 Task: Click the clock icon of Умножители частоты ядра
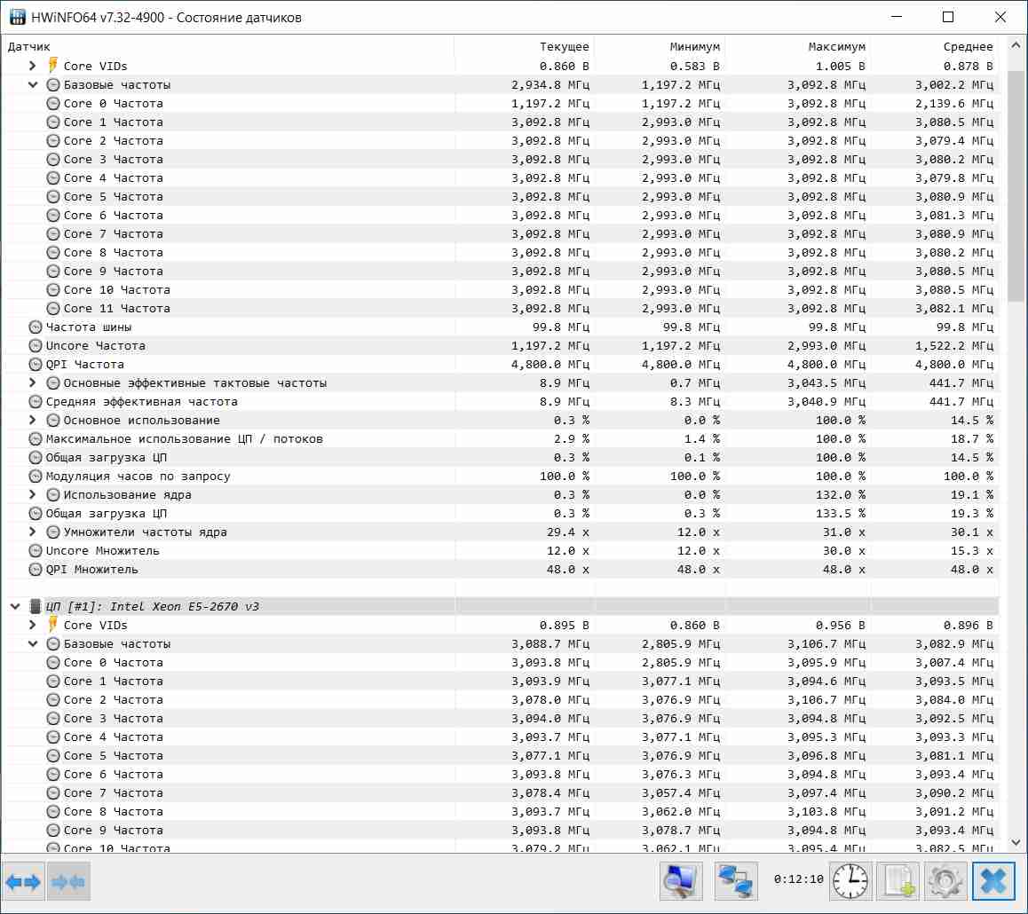click(53, 532)
